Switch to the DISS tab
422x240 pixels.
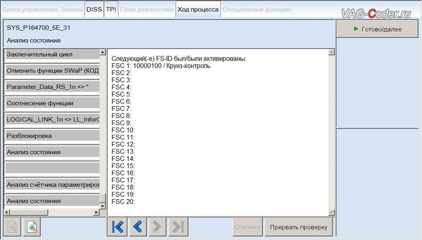tap(94, 10)
